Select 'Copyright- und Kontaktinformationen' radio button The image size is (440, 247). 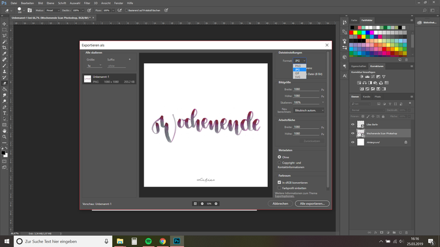coord(279,162)
